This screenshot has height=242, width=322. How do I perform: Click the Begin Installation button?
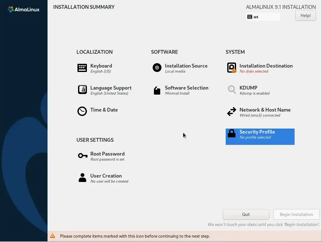coord(296,214)
